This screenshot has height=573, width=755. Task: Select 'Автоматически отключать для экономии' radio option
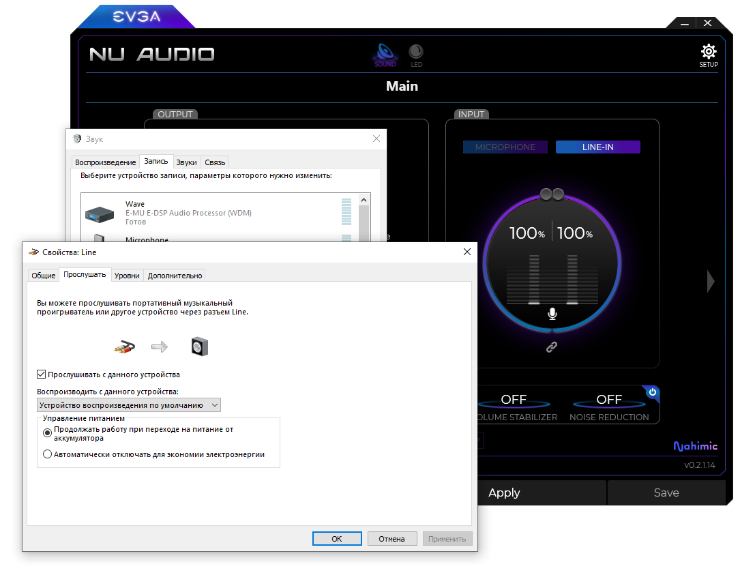point(47,454)
